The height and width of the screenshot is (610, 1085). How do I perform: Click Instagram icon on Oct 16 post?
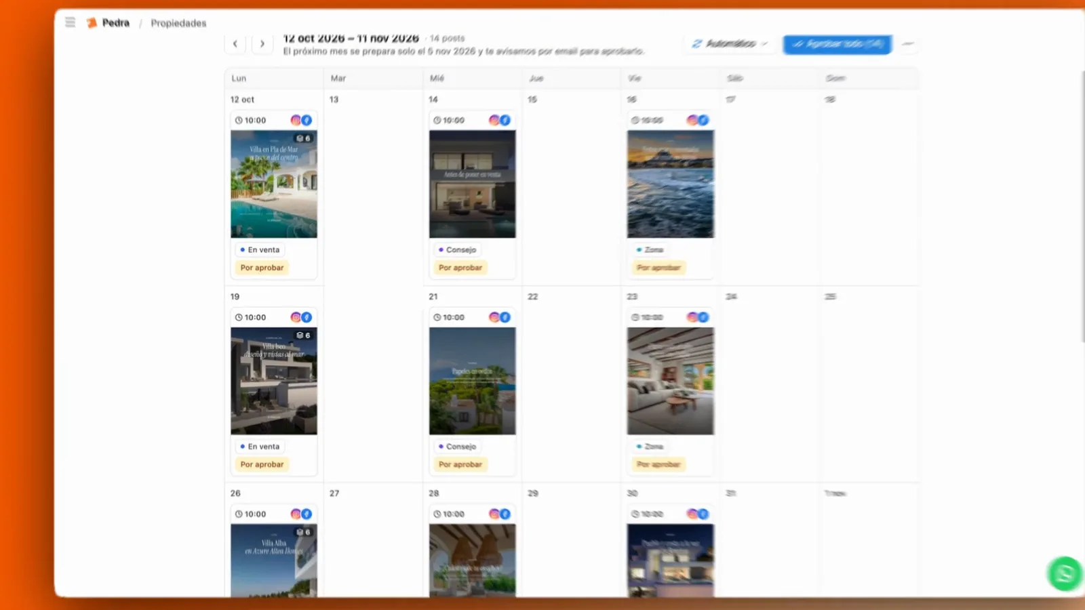(x=692, y=120)
